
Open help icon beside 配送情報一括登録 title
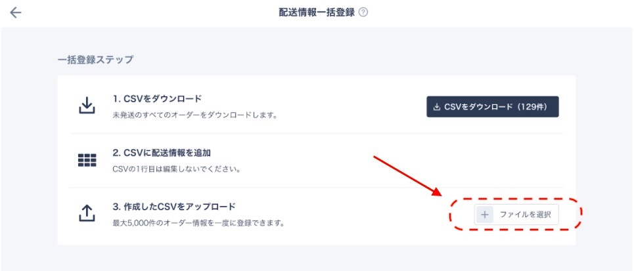[363, 12]
